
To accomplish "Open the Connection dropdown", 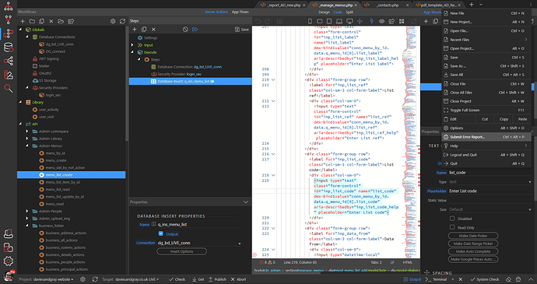I will click(199, 243).
